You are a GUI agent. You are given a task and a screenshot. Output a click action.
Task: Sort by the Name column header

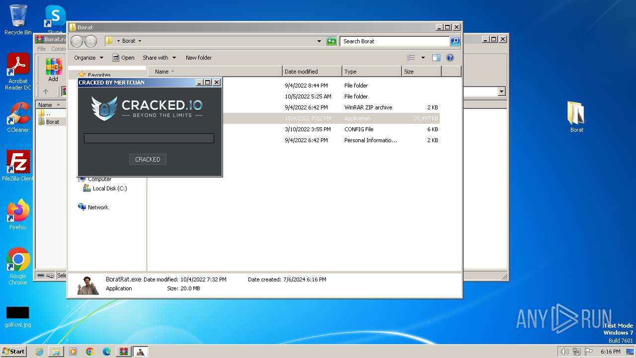[215, 72]
